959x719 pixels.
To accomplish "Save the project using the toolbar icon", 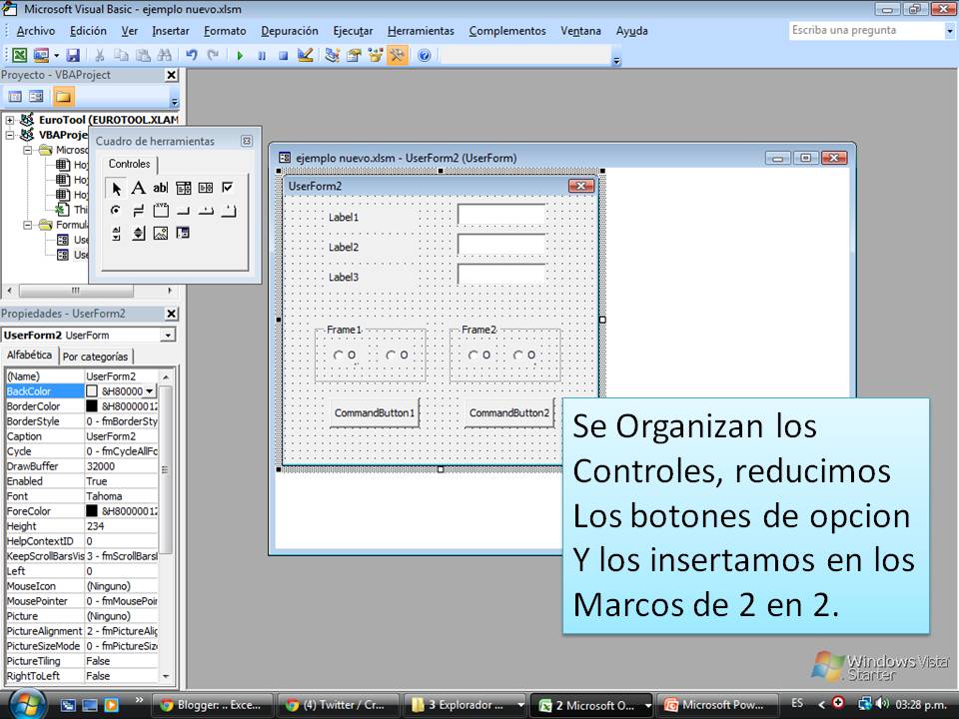I will click(x=73, y=55).
